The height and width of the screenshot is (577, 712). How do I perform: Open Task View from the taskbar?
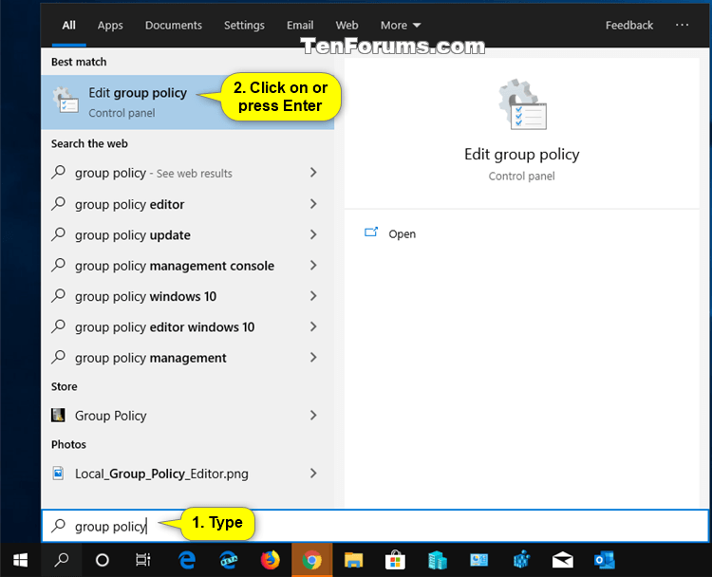143,560
